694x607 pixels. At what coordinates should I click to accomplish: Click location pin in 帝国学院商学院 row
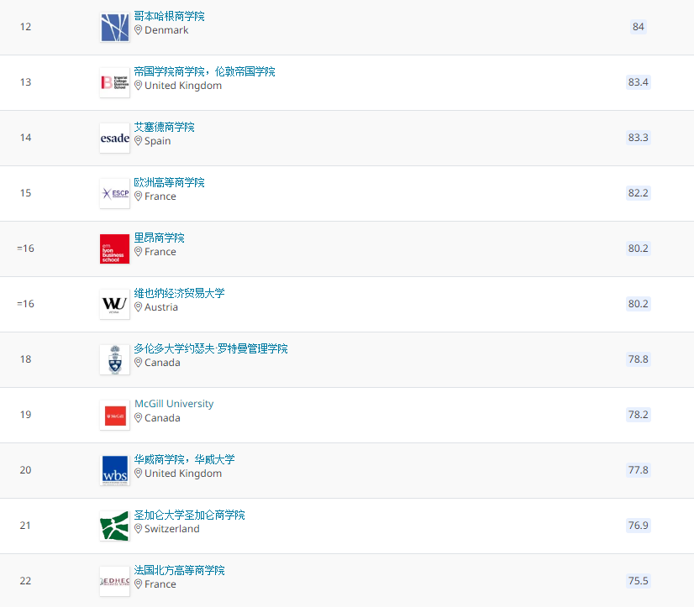pyautogui.click(x=138, y=86)
